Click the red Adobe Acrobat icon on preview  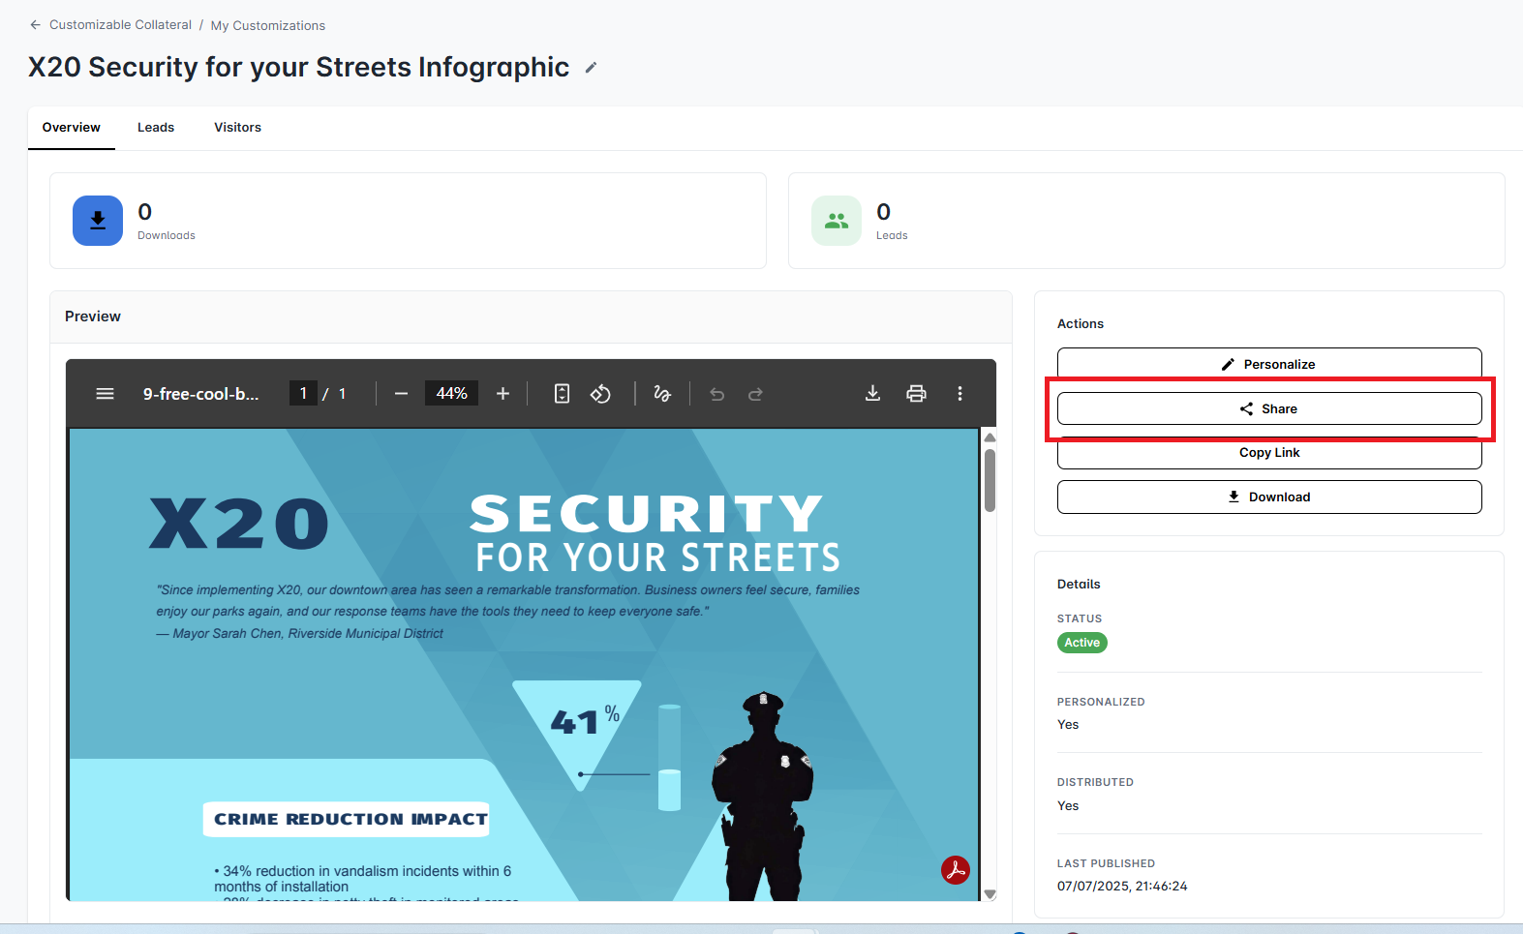pos(956,870)
